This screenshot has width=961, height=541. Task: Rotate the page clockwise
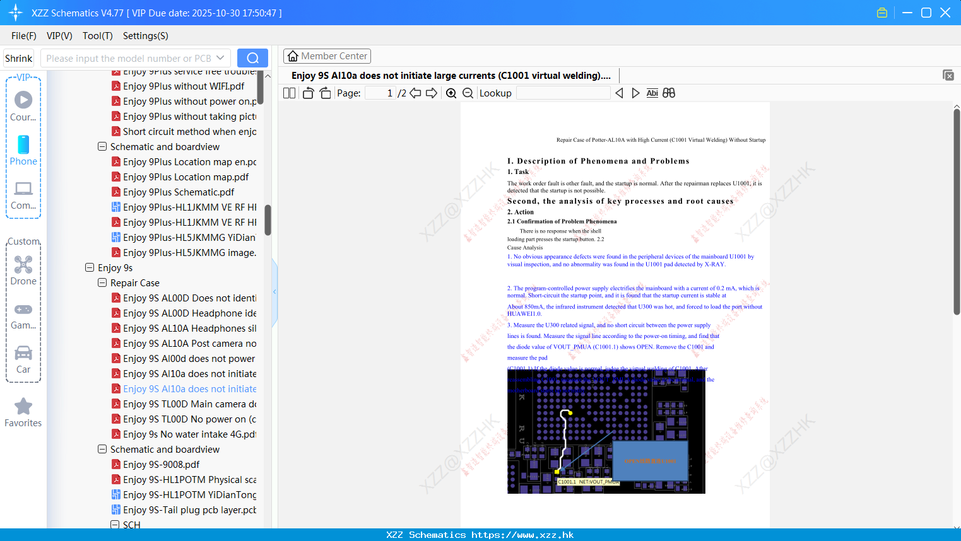[x=325, y=93]
